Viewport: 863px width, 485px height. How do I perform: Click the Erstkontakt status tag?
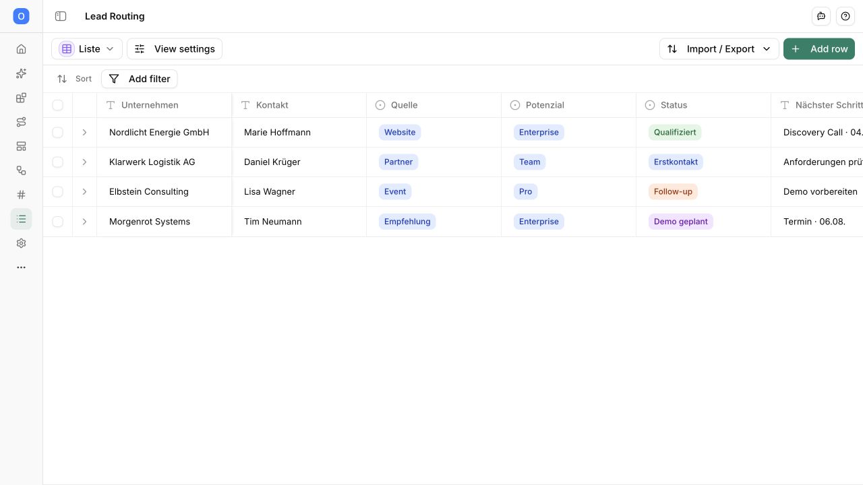(676, 162)
